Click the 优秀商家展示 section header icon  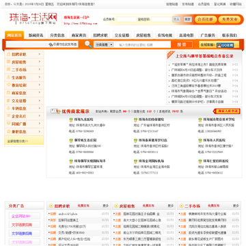(55, 111)
